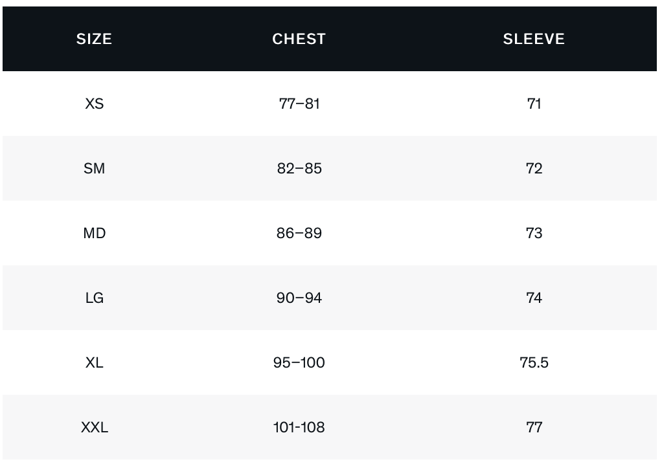Select the MD size cell
The height and width of the screenshot is (466, 662).
tap(94, 233)
